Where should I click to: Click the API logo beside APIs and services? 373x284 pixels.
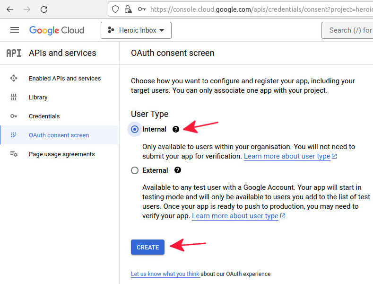point(14,53)
